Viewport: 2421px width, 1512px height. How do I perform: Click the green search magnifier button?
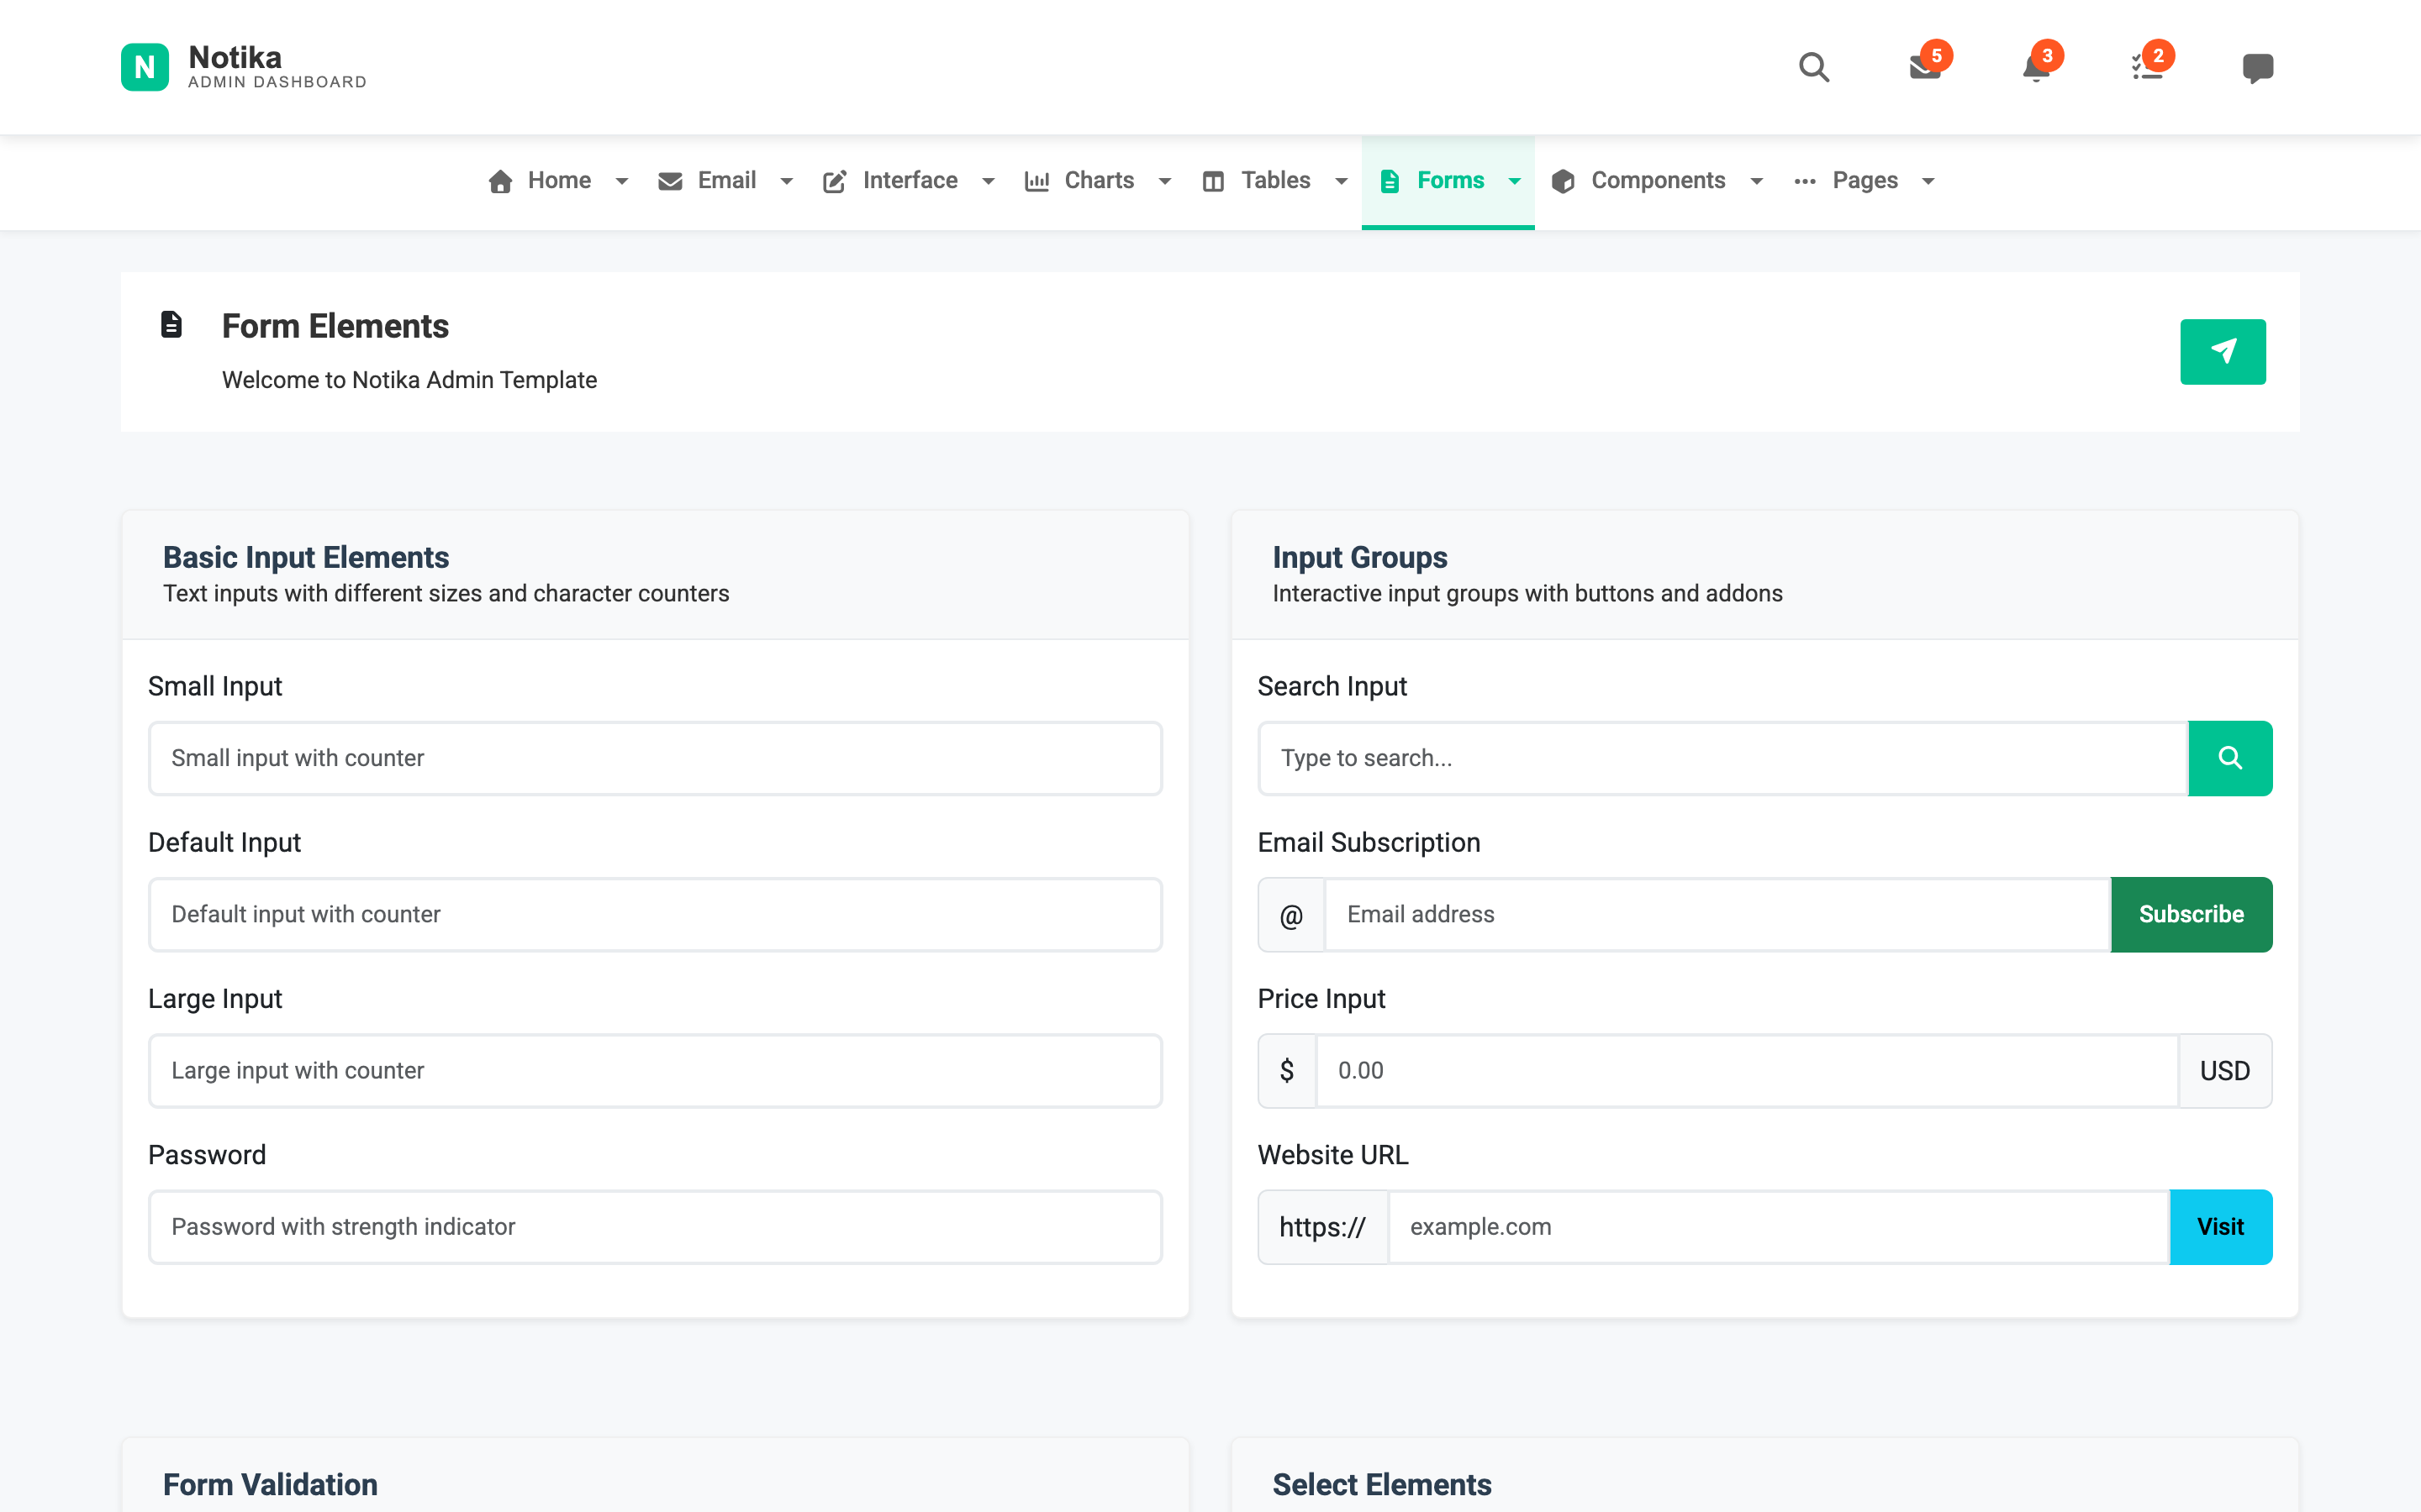[x=2230, y=758]
